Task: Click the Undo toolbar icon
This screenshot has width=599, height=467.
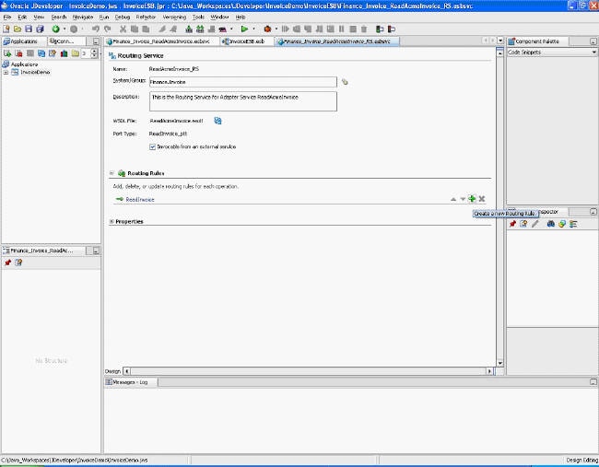Action: 96,29
